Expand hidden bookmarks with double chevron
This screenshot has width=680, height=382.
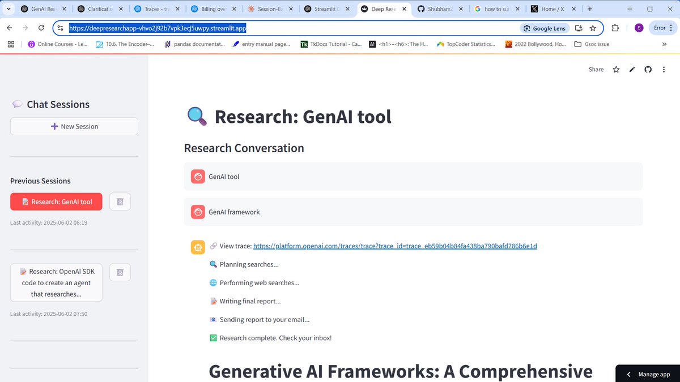tap(664, 44)
